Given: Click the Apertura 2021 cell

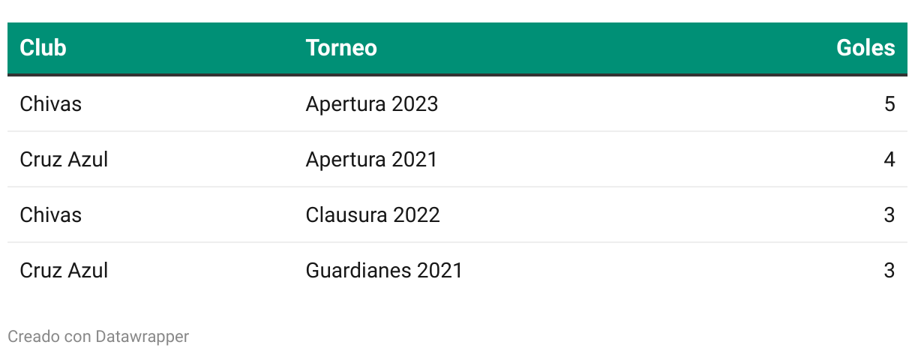Looking at the screenshot, I should [x=371, y=159].
